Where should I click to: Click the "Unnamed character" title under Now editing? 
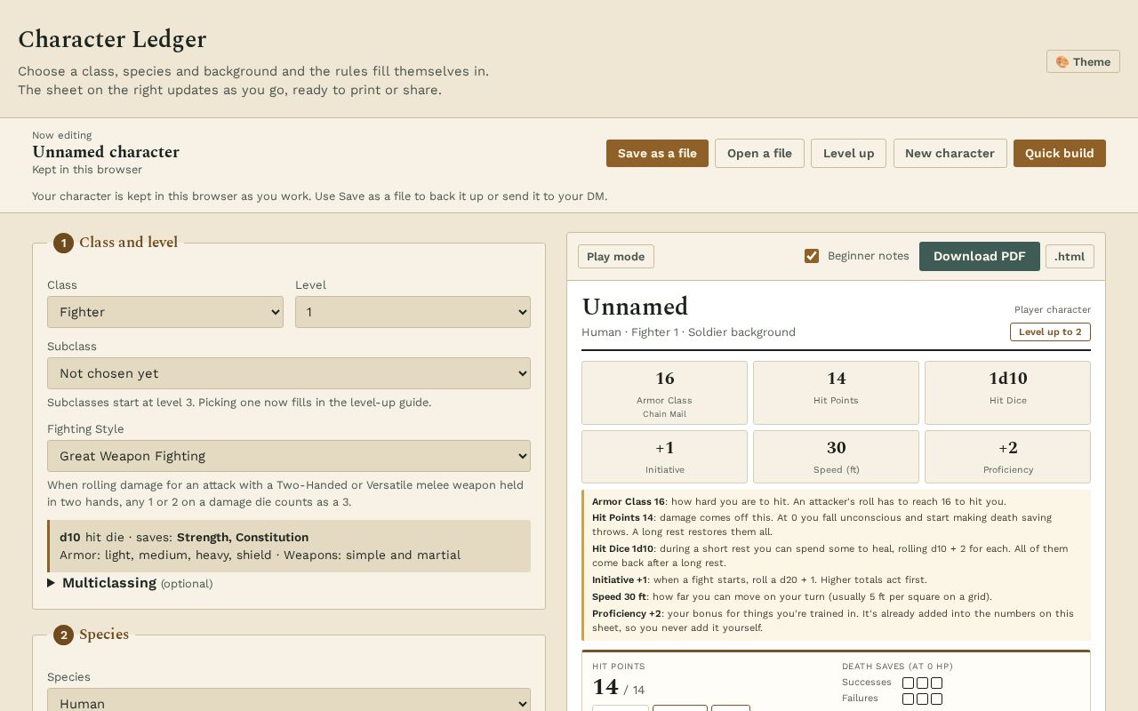coord(106,152)
